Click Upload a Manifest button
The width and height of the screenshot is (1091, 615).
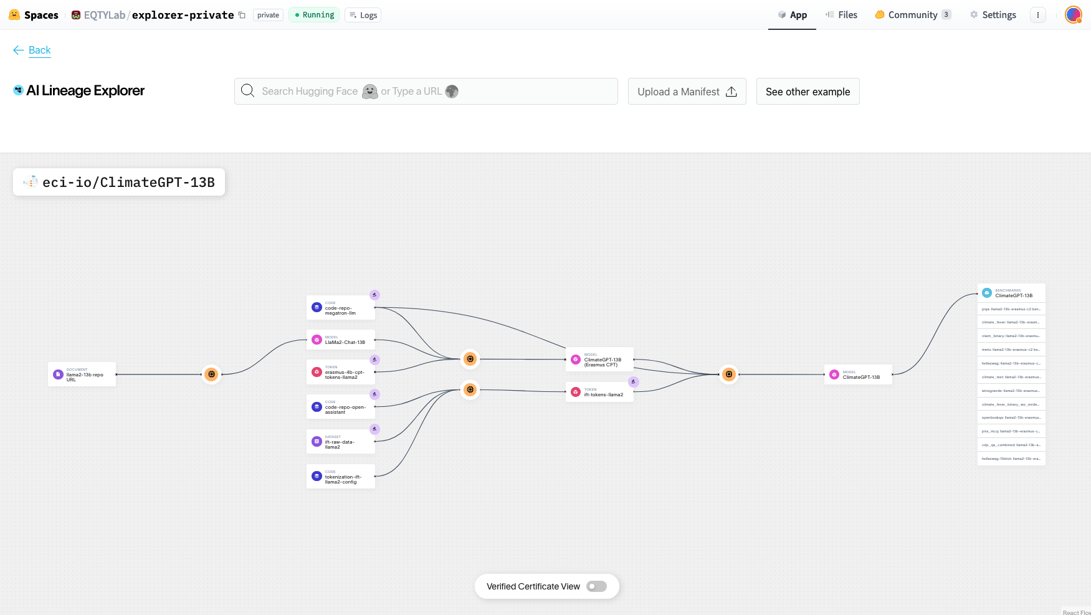coord(687,91)
